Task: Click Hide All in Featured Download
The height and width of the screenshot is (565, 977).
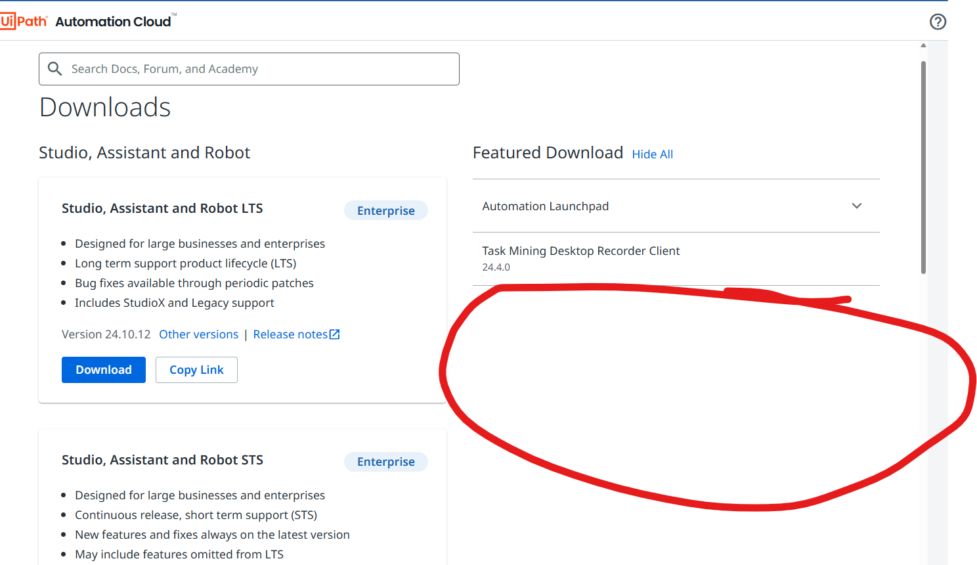Action: point(652,154)
